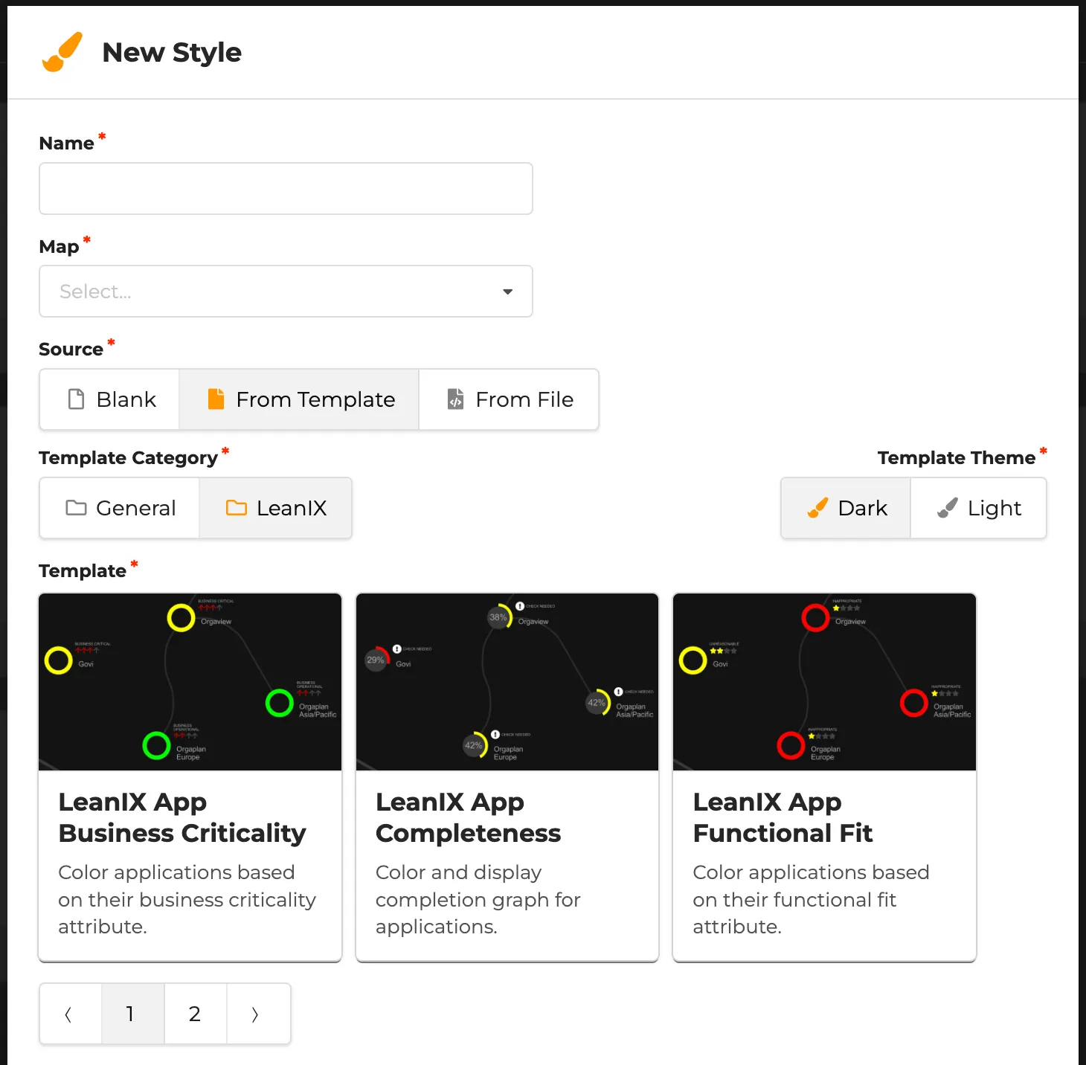Click the orange template file icon
The image size is (1086, 1065).
point(216,399)
